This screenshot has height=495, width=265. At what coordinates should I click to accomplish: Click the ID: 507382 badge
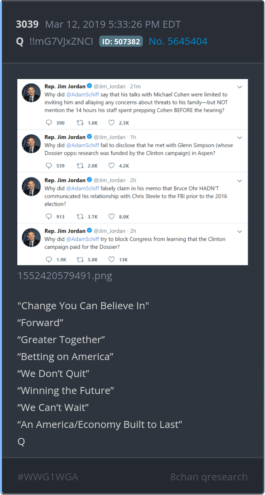pyautogui.click(x=121, y=42)
